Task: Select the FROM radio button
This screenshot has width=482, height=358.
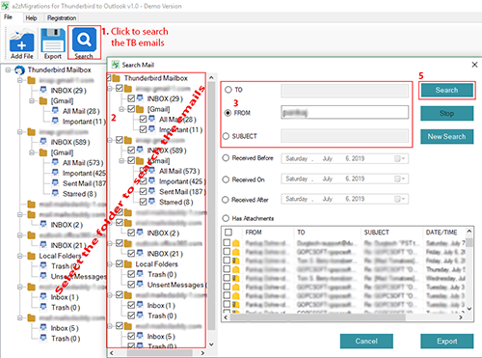Action: tap(228, 113)
